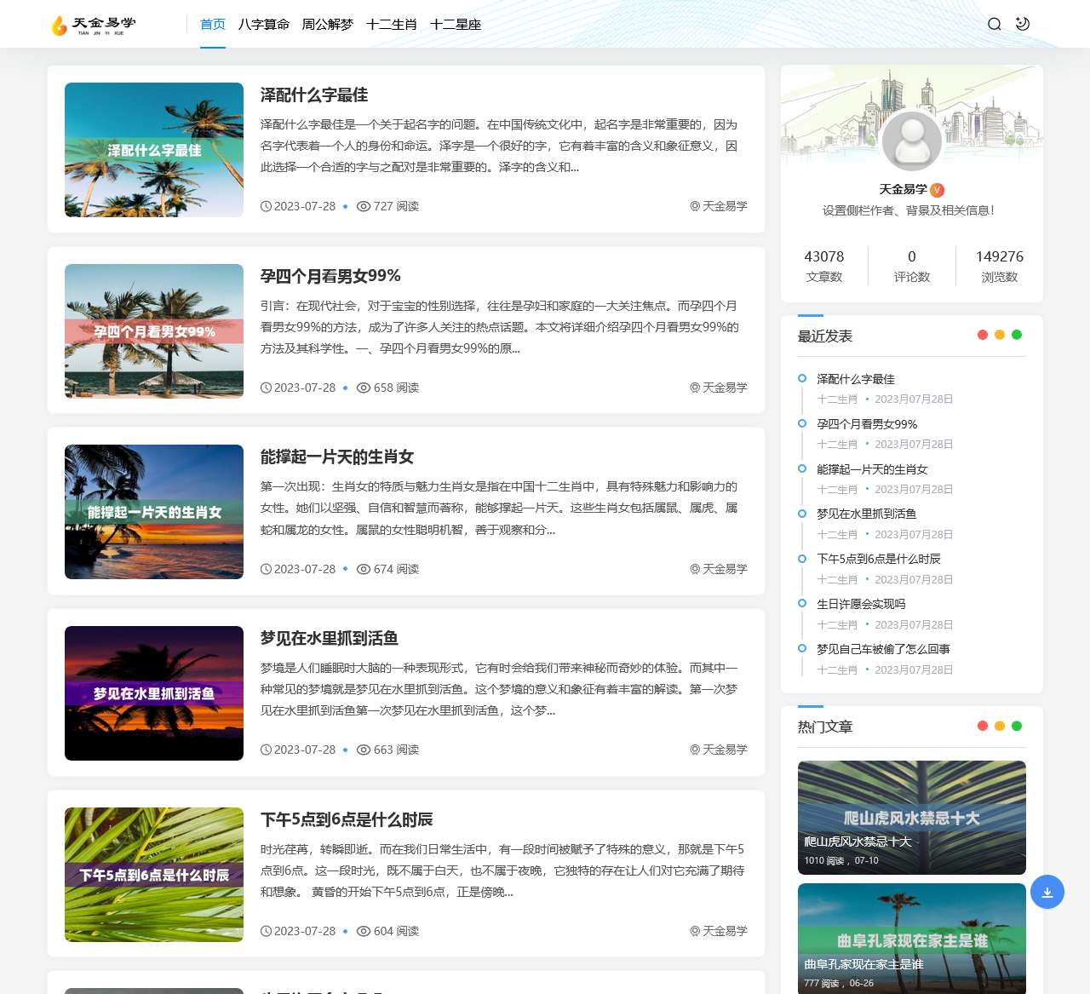This screenshot has height=994, width=1090.
Task: Click the 天金易学 site logo
Action: [x=94, y=25]
